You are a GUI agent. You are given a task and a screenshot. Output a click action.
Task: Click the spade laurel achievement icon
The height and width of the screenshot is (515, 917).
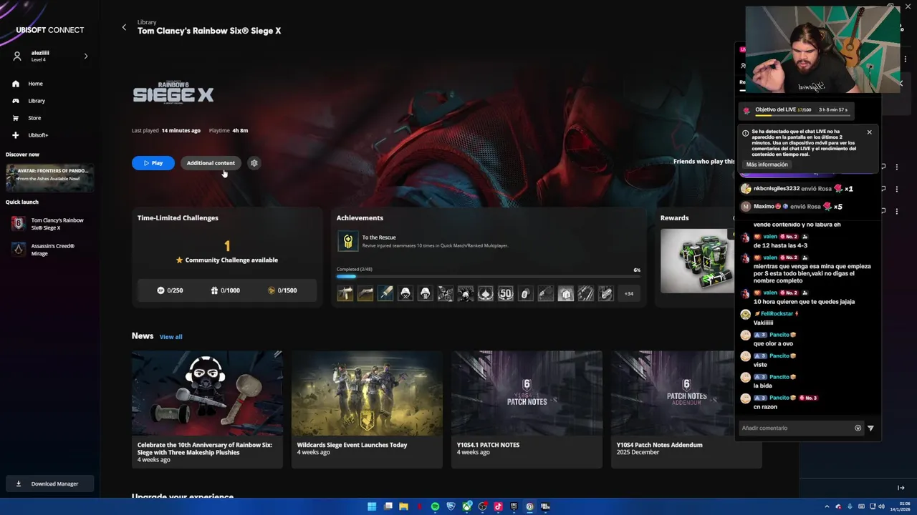486,293
